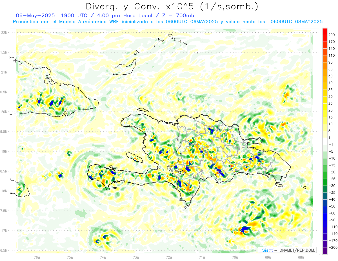Screen dimensions: 338x261
Task: Click the '-25' colorbar value
Action: pos(332,179)
